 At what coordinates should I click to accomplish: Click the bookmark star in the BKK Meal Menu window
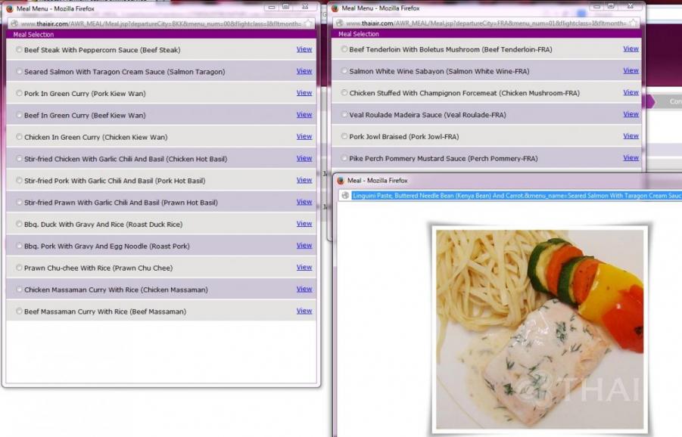pyautogui.click(x=308, y=23)
